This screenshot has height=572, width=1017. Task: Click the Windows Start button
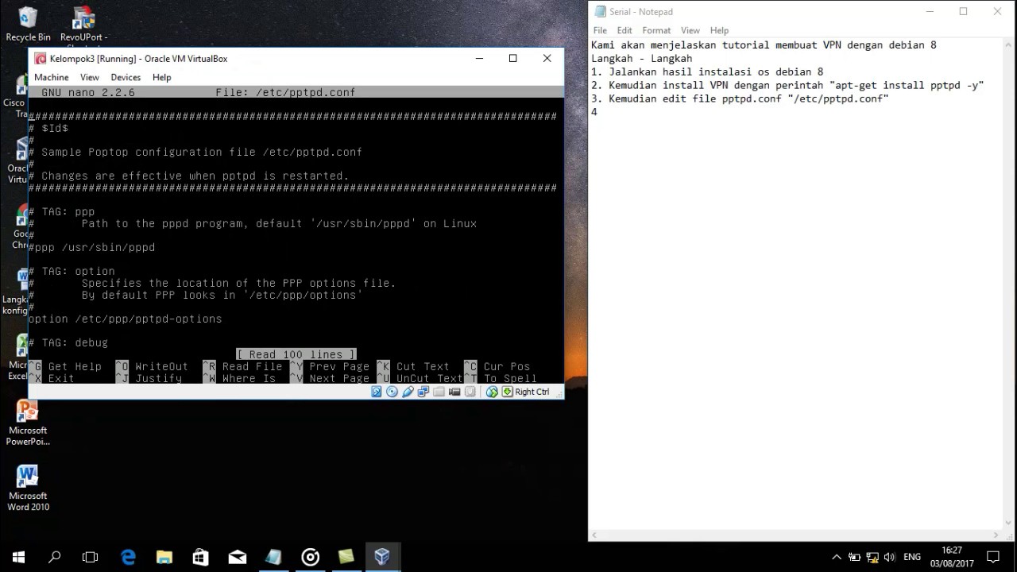point(18,557)
